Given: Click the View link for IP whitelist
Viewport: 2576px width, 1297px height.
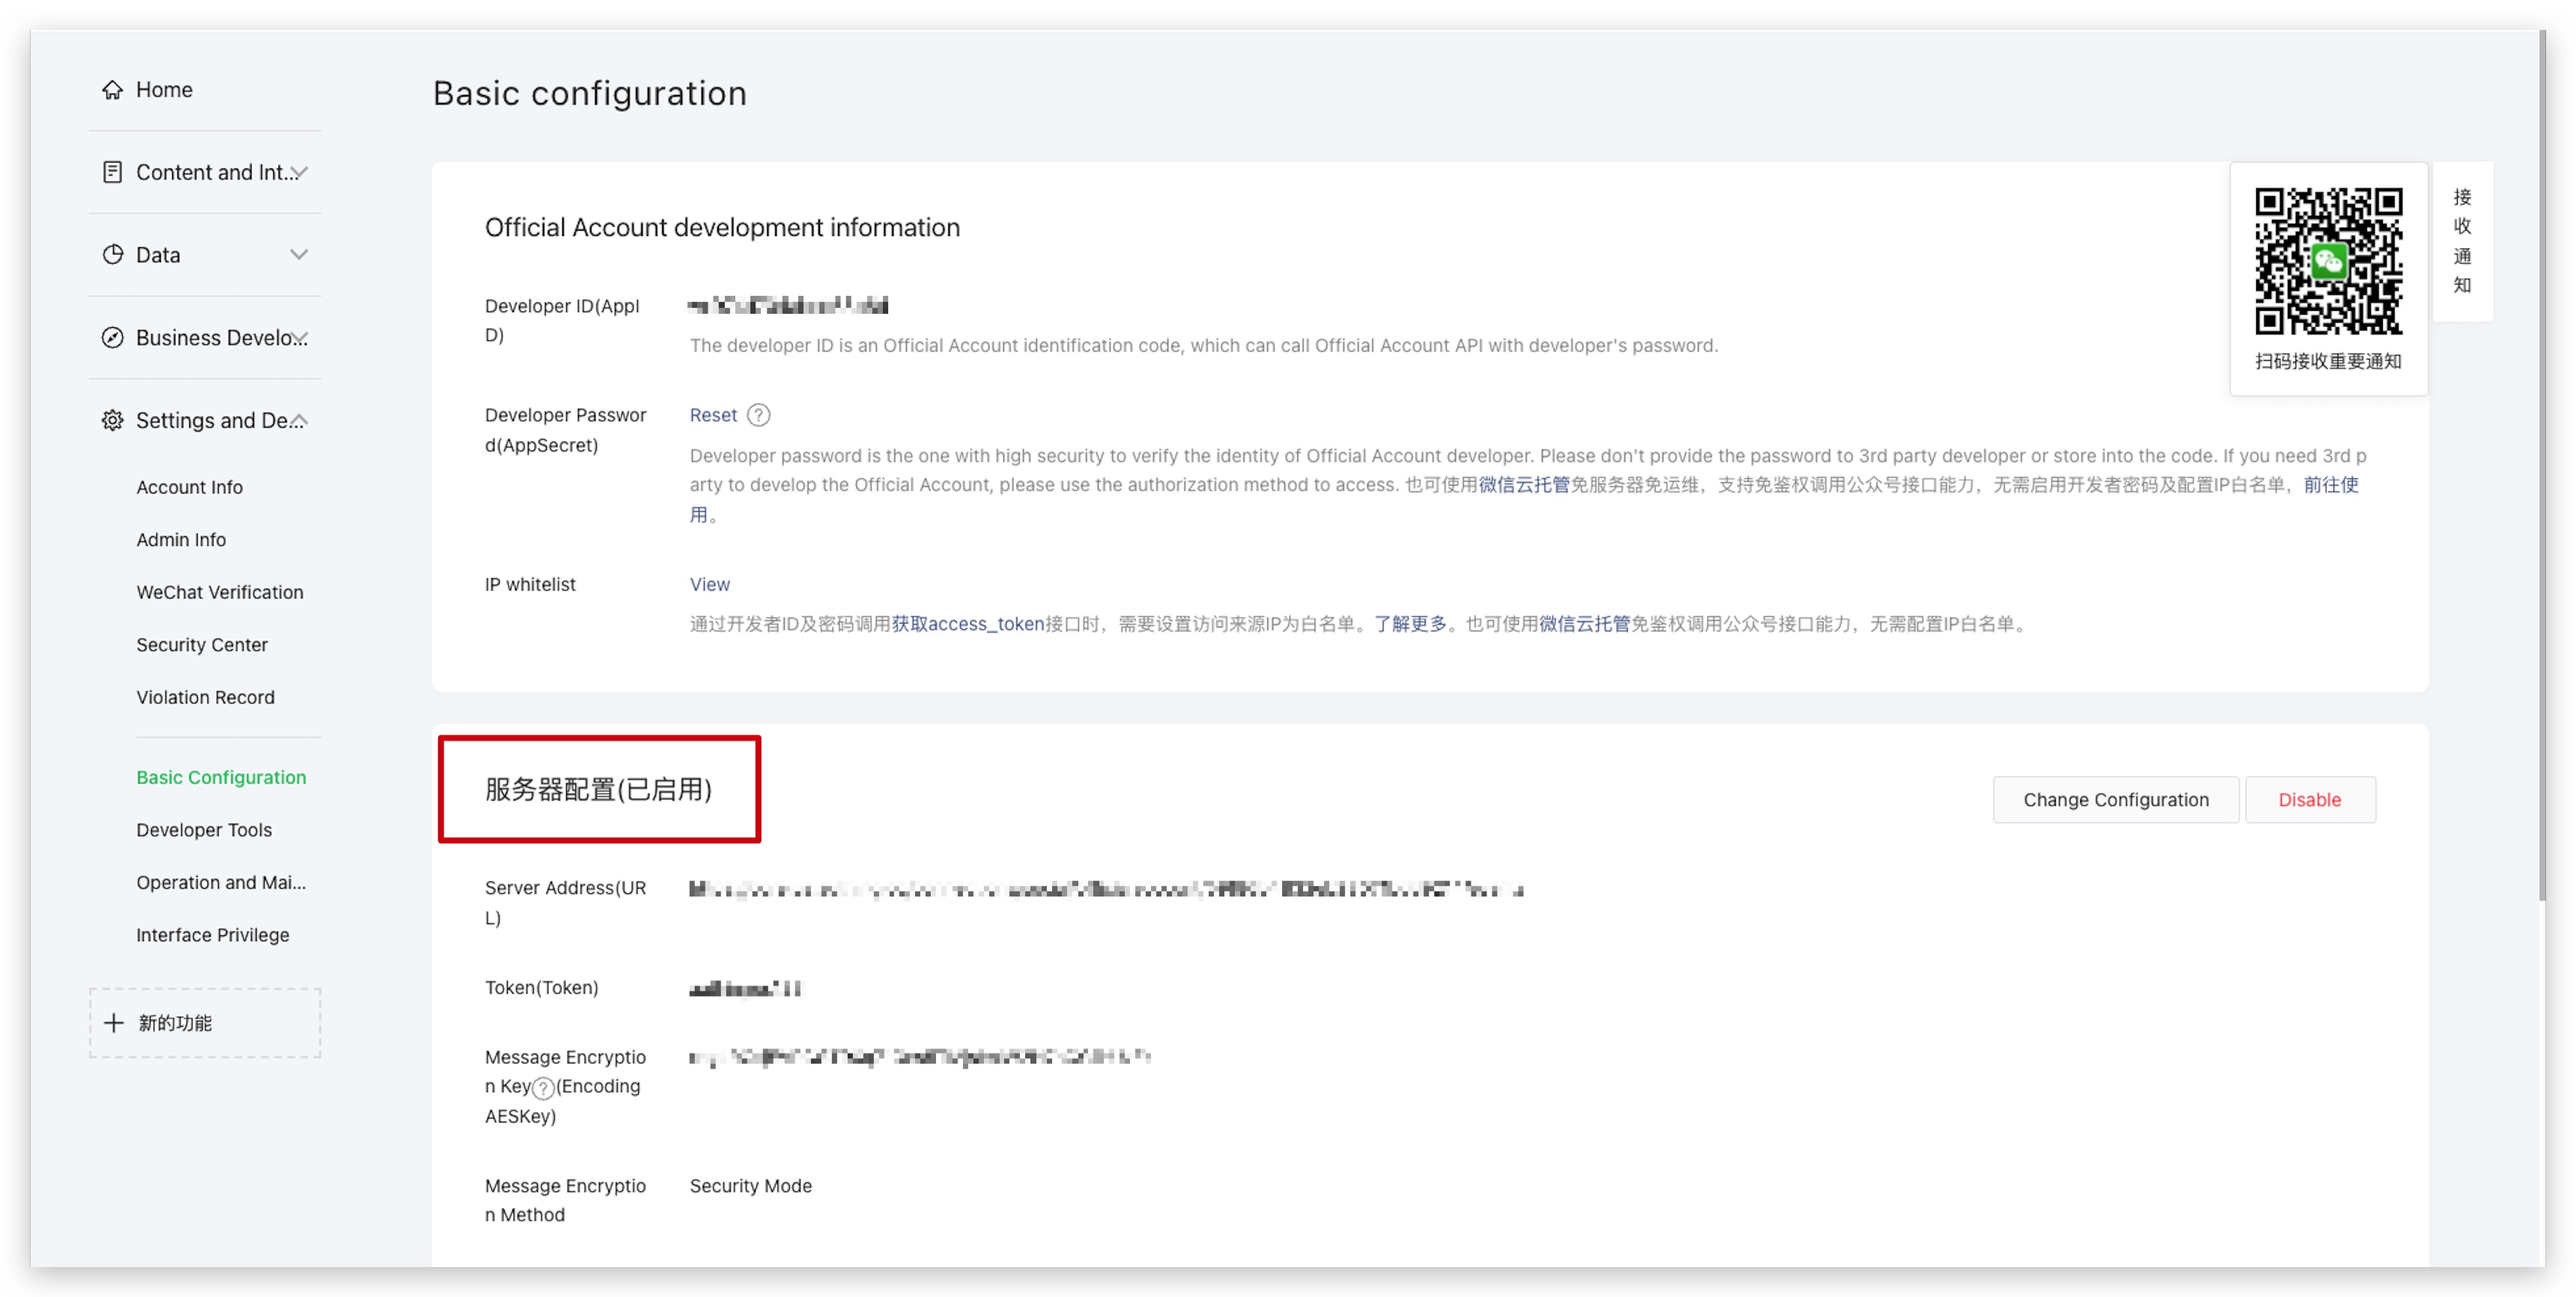Looking at the screenshot, I should click(709, 584).
